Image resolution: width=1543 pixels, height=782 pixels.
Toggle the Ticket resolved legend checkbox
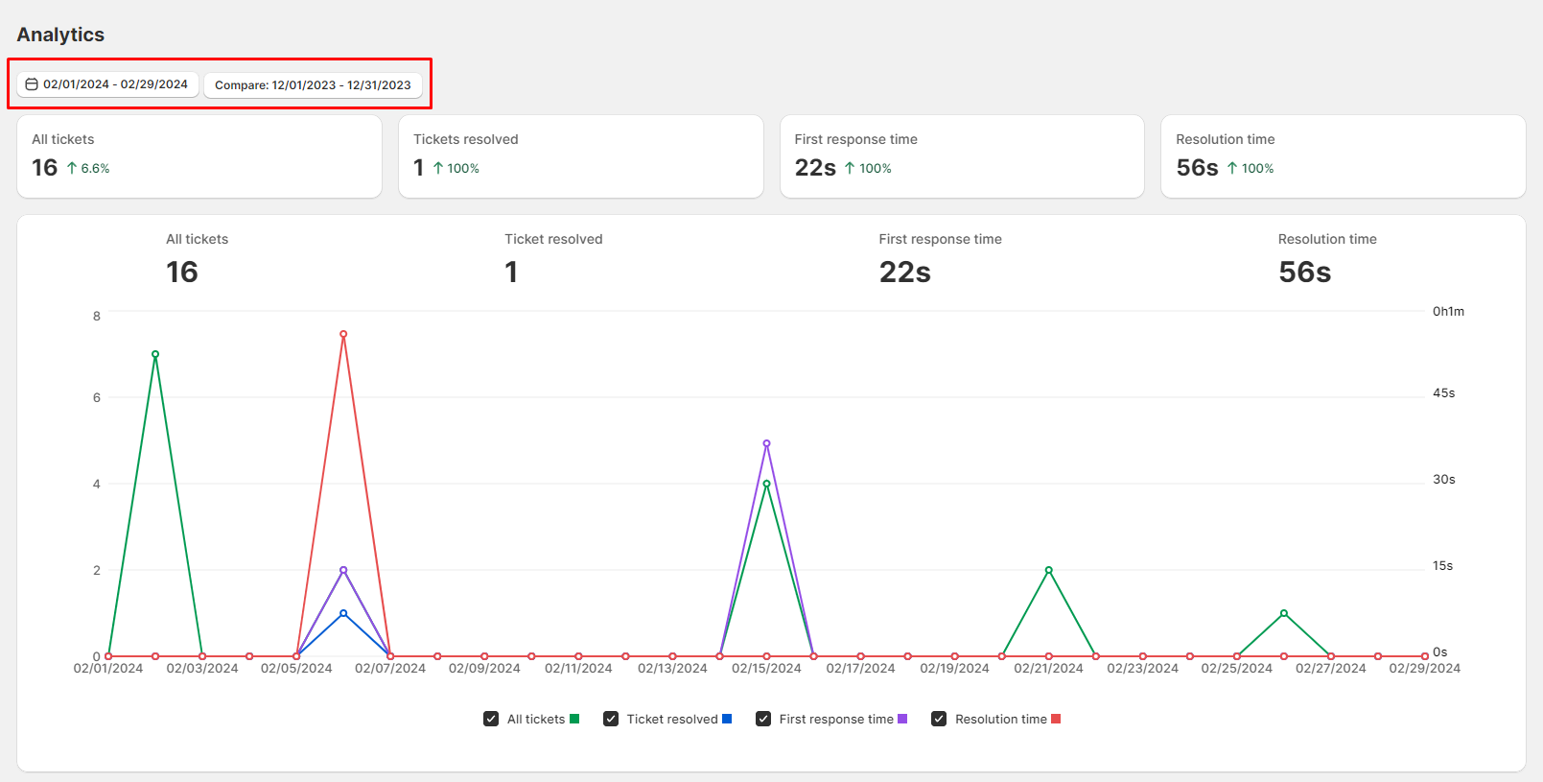click(x=611, y=719)
